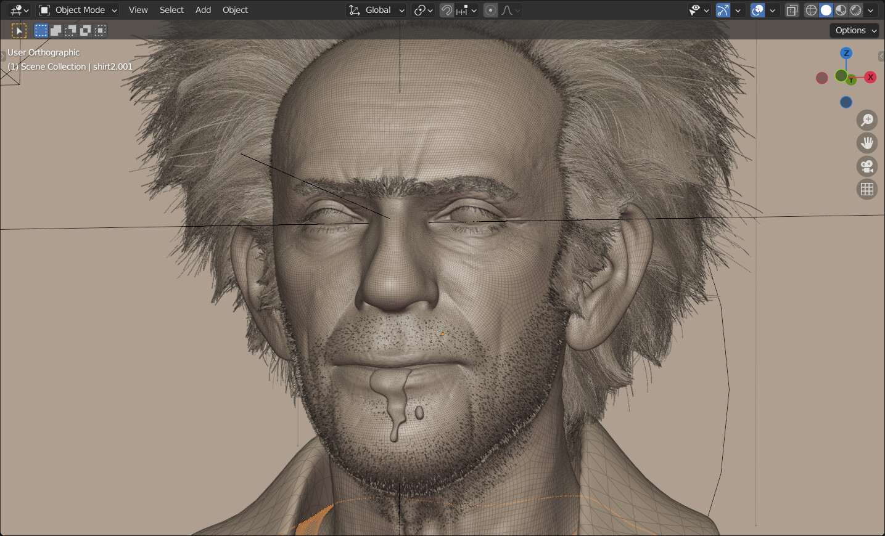Click the orange origin point on cheek

[x=443, y=334]
